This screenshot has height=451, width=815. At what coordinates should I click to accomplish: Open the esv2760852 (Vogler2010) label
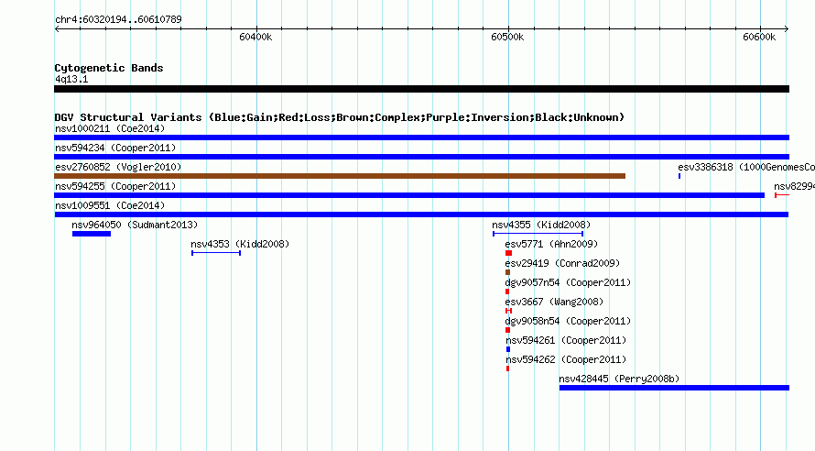pos(118,167)
